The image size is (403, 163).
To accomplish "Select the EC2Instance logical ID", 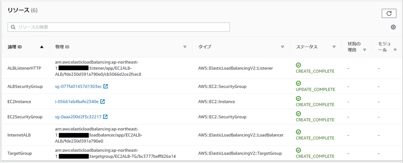I will pyautogui.click(x=19, y=102).
